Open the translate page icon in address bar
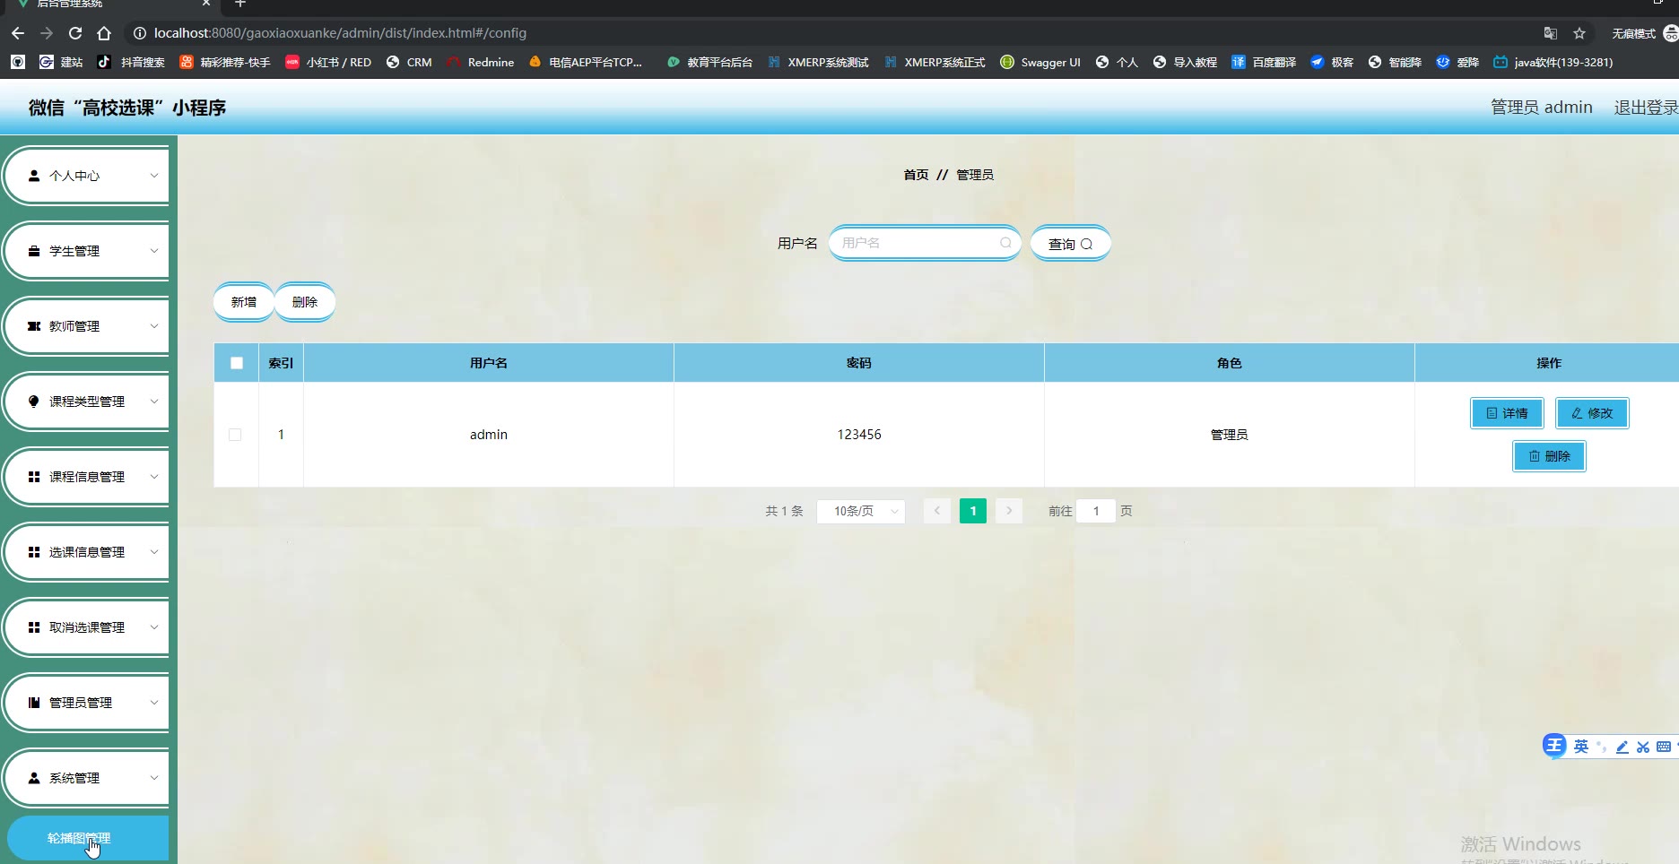Image resolution: width=1679 pixels, height=864 pixels. click(1551, 33)
